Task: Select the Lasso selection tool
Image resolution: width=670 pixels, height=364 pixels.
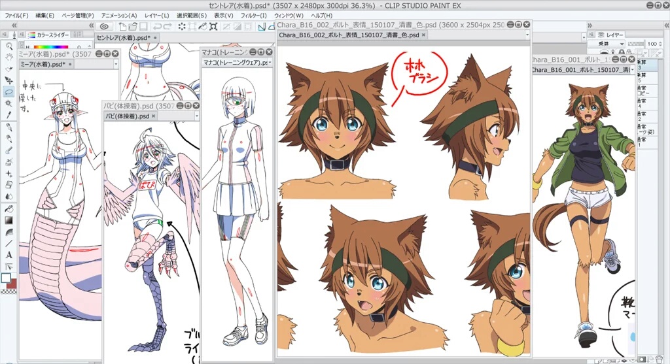Action: coord(9,92)
